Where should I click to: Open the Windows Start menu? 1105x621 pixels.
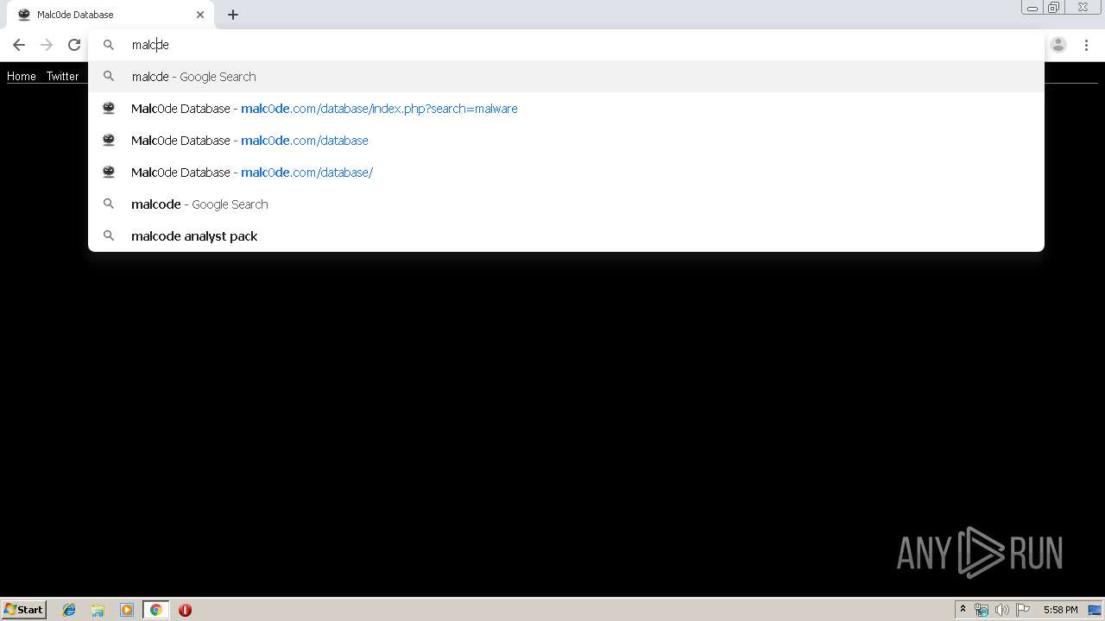point(24,610)
